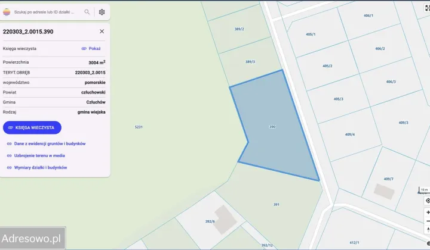Viewport: 430px width, 250px height.
Task: Click the Pokaż link for Księga wieczysta
Action: click(x=91, y=49)
